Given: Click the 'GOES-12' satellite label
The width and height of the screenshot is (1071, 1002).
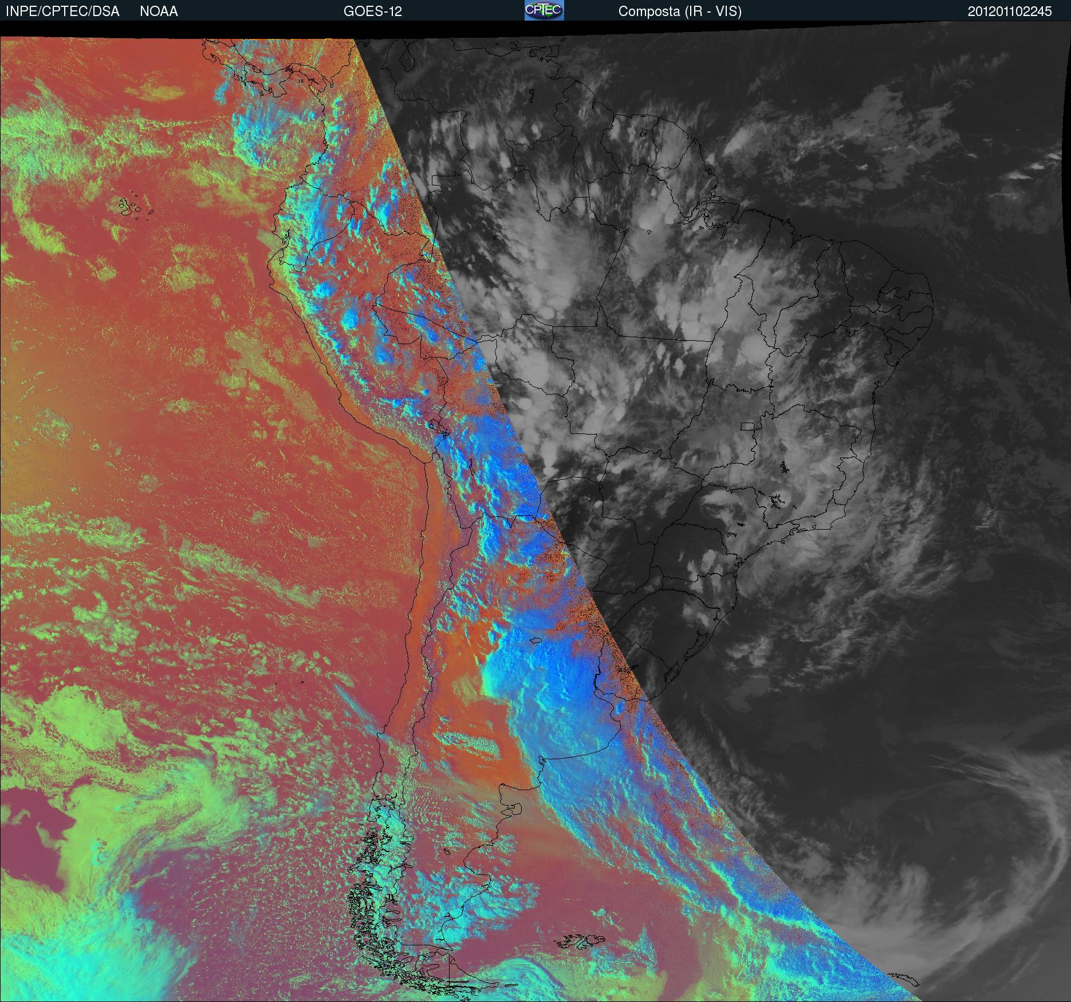Looking at the screenshot, I should pyautogui.click(x=373, y=11).
